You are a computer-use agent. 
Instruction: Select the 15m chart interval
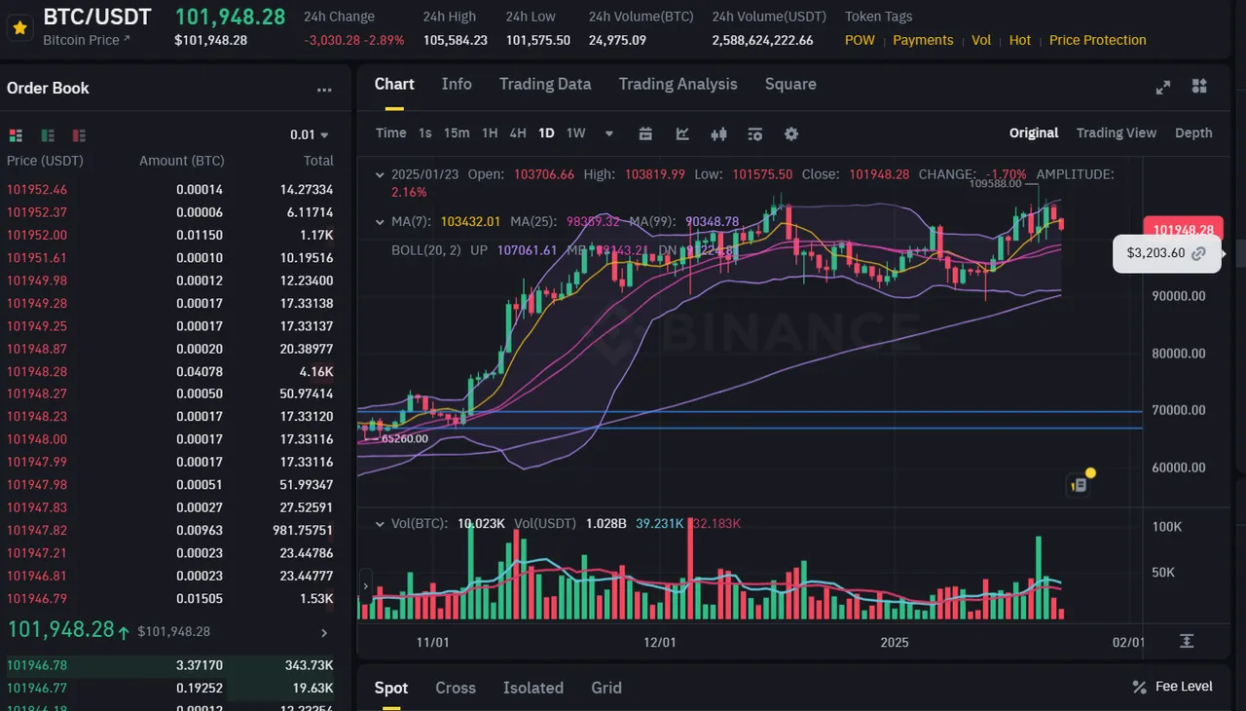(x=457, y=133)
